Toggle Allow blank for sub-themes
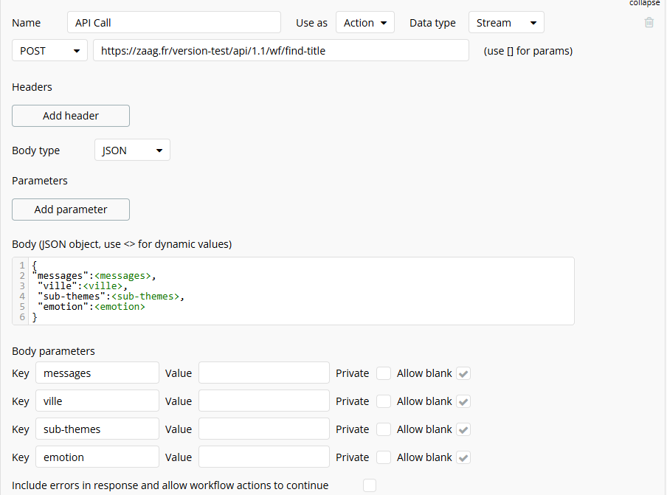Viewport: 667px width, 495px height. pyautogui.click(x=463, y=429)
